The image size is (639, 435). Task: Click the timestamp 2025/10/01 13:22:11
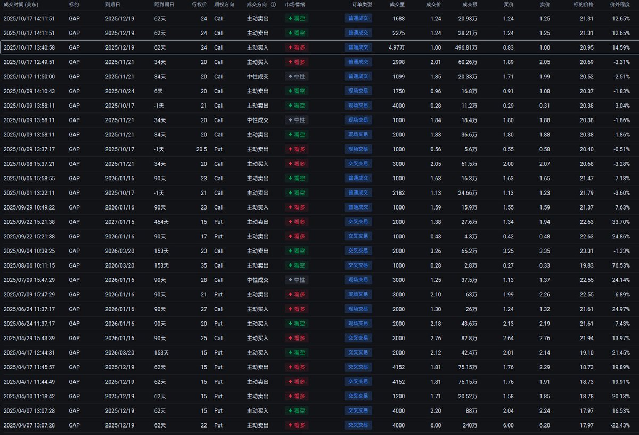pyautogui.click(x=29, y=192)
